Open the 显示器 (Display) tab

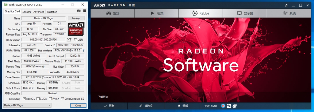tap(245, 13)
